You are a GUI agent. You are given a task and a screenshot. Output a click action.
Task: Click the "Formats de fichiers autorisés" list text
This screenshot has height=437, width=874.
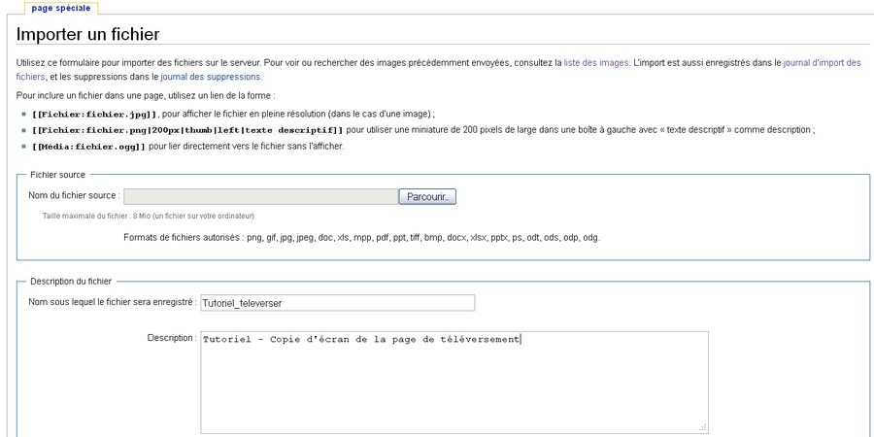pos(361,237)
